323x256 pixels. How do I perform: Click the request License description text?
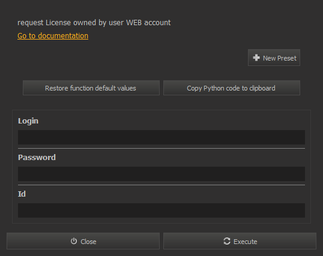(x=94, y=23)
